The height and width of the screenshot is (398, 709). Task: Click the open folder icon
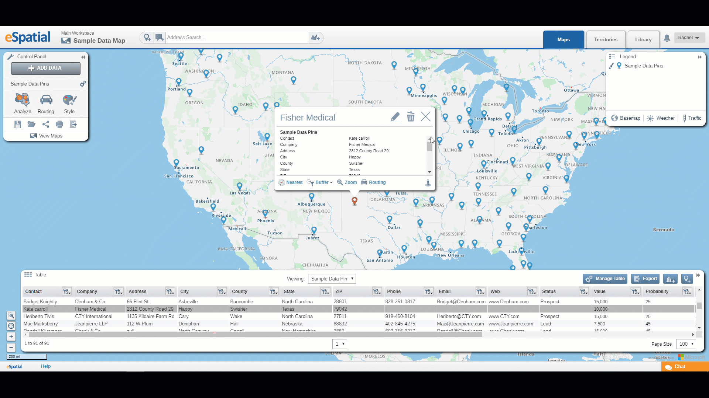click(x=31, y=125)
